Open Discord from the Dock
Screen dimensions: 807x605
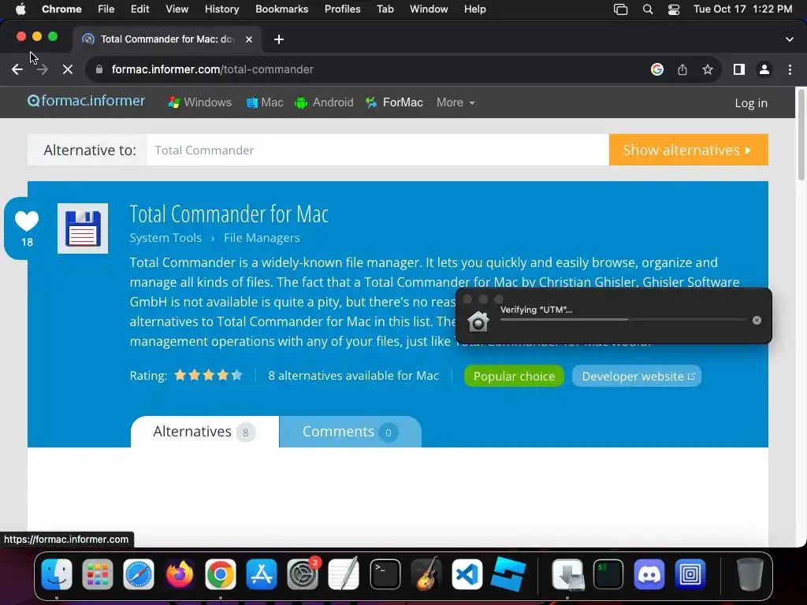(x=649, y=573)
